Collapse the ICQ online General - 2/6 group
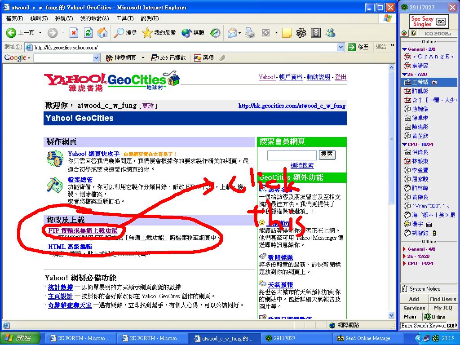This screenshot has height=345, width=460. point(405,49)
